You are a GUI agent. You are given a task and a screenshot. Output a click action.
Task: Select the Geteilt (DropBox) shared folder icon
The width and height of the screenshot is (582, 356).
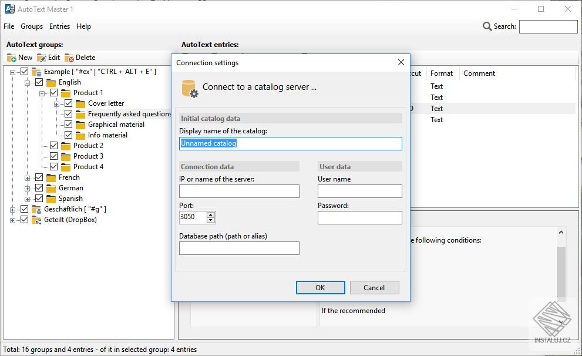click(36, 220)
